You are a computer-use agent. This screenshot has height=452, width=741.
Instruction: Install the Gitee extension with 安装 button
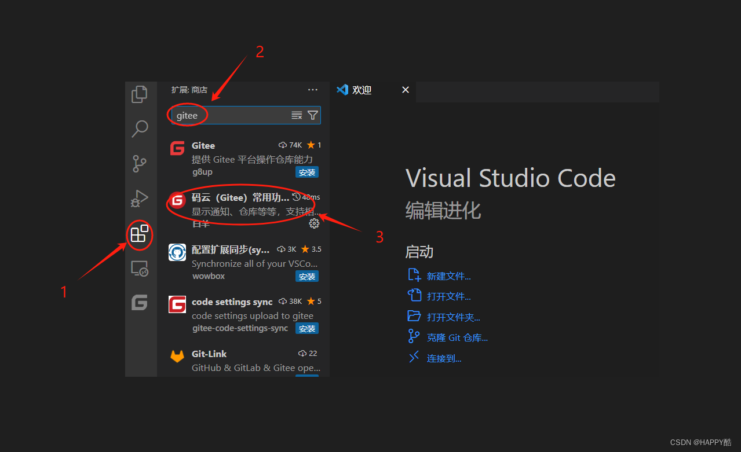pos(306,172)
